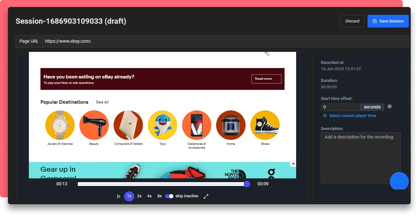
Task: Toggle the skip inactive switch
Action: coord(169,196)
